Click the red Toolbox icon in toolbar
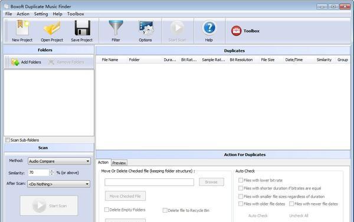Image resolution: width=354 pixels, height=222 pixels. [236, 31]
